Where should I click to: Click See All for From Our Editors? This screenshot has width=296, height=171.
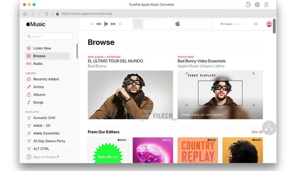point(257,132)
